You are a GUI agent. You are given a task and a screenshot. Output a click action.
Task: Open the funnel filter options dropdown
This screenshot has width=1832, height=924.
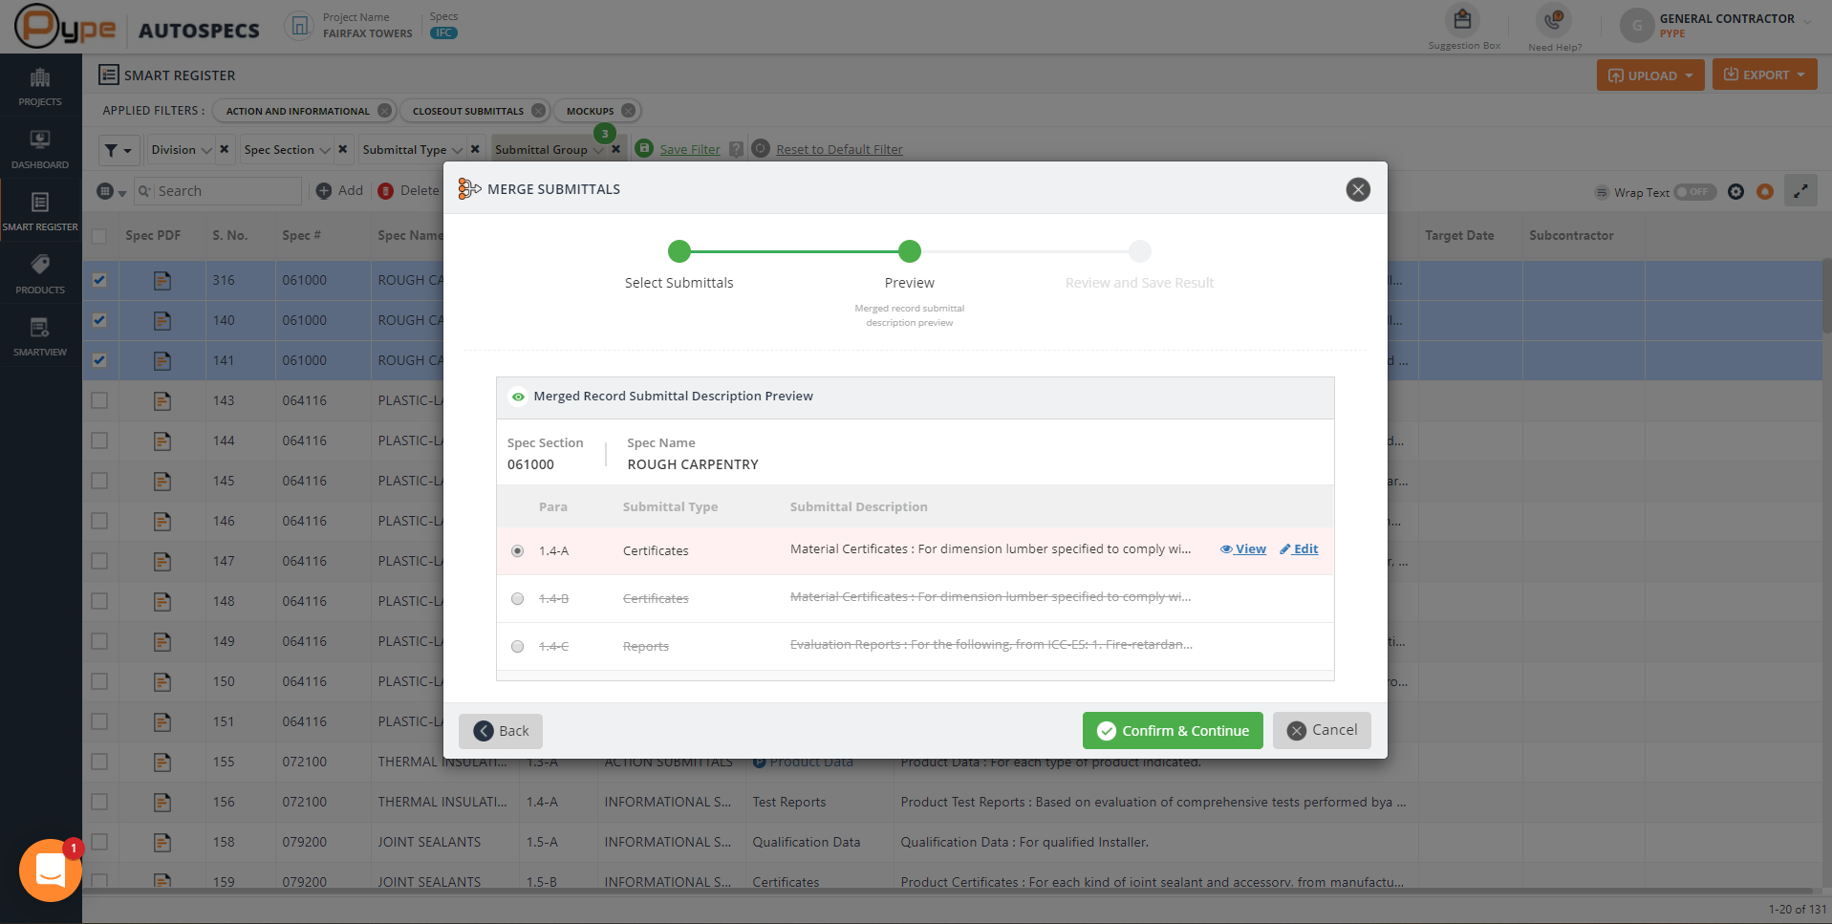pos(119,150)
